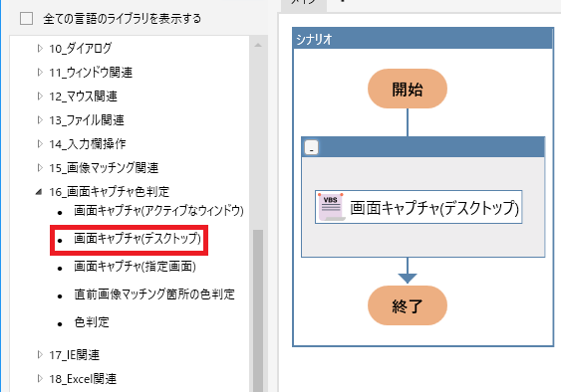Select 直前画像マッチング箇所の色判定 item

tap(154, 294)
